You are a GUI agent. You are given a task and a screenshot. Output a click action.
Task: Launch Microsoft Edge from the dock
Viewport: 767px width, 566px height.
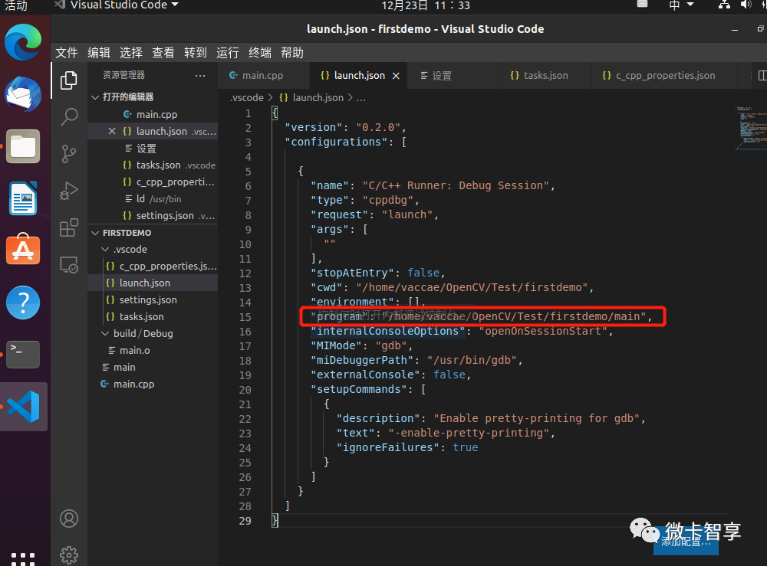pos(23,41)
